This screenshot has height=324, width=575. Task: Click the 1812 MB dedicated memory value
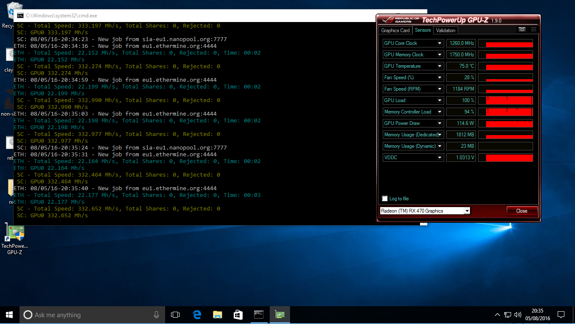(x=461, y=135)
